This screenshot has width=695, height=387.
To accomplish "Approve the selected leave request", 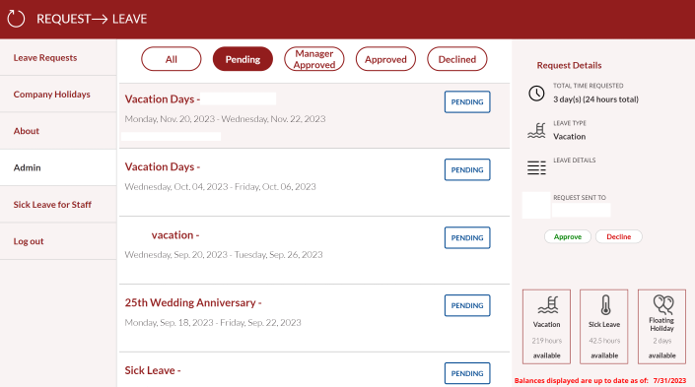I will [568, 236].
